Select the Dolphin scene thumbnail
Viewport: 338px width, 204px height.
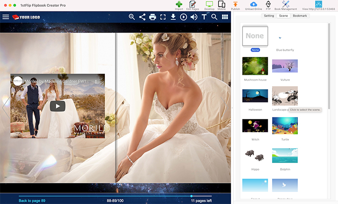click(x=285, y=155)
